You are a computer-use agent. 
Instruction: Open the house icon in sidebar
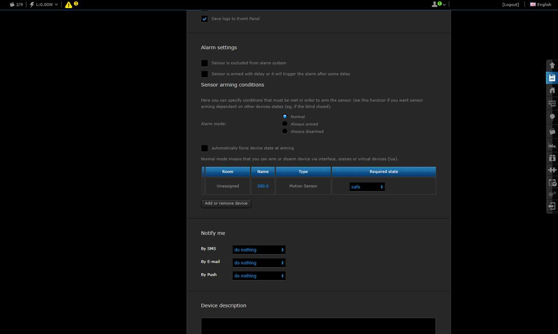click(x=552, y=90)
